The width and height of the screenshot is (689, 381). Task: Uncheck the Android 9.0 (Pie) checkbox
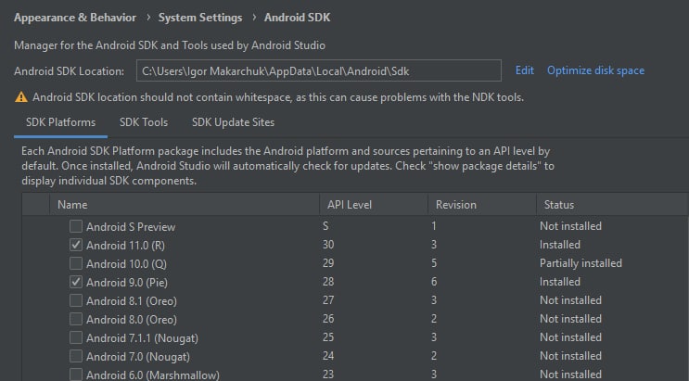[x=76, y=282]
